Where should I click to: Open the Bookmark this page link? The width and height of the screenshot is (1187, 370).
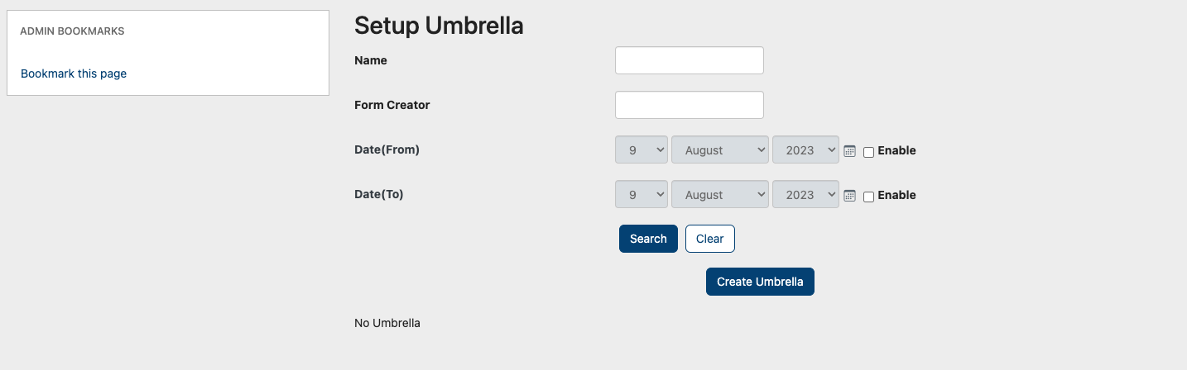[x=74, y=74]
